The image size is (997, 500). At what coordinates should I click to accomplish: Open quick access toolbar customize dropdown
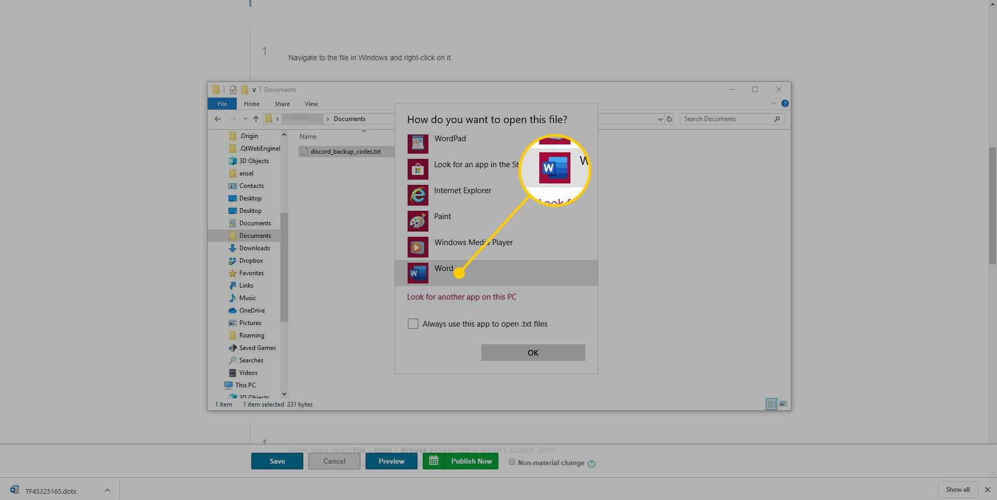click(x=254, y=90)
